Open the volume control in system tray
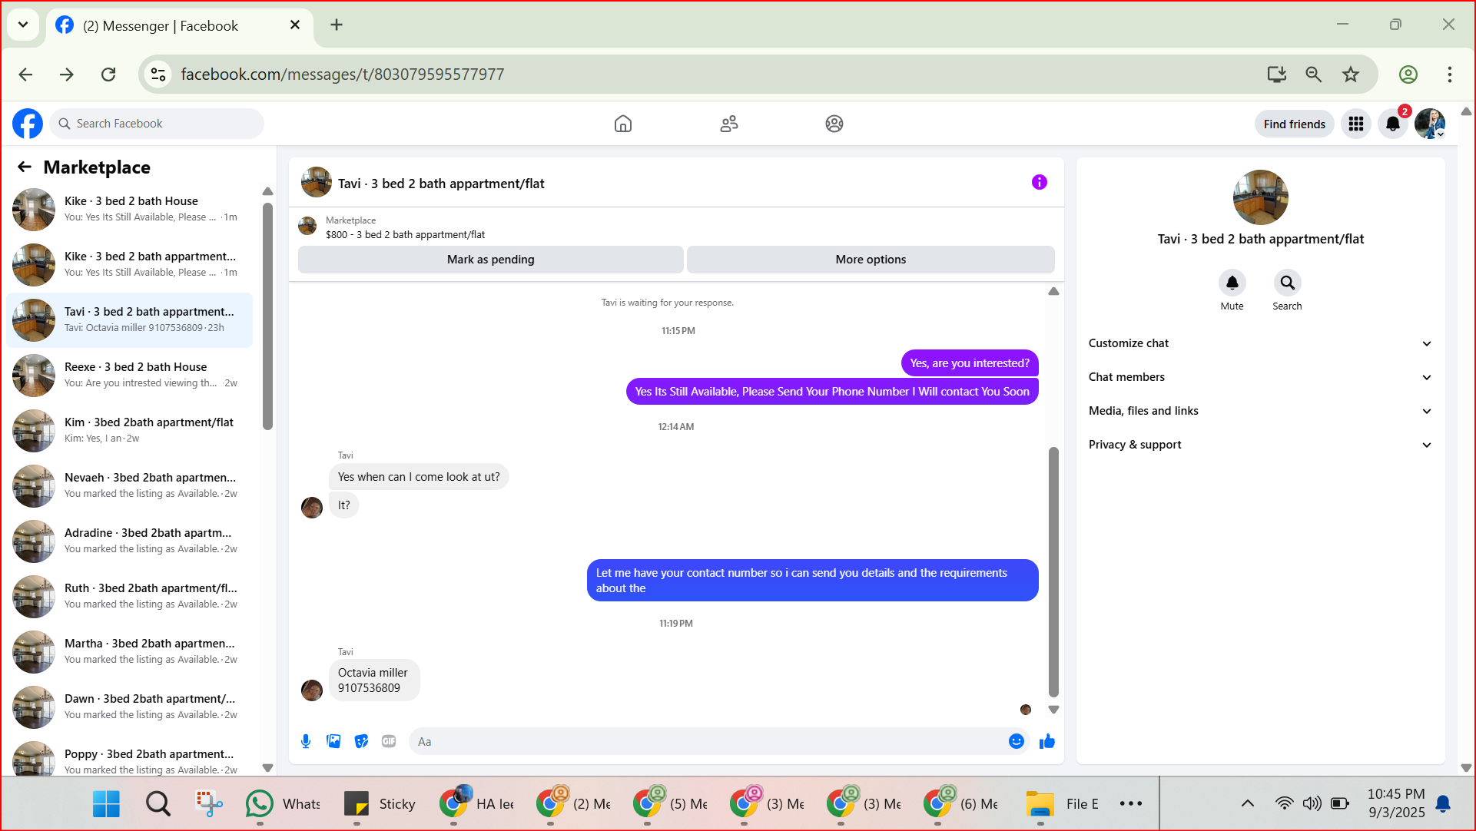1476x831 pixels. (1312, 804)
